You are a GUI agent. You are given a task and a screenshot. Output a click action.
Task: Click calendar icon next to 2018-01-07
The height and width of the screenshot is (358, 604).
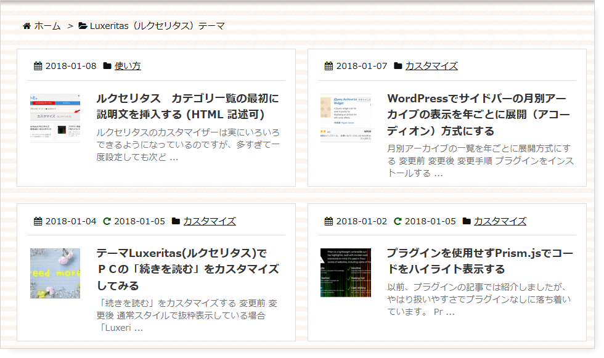(x=329, y=66)
